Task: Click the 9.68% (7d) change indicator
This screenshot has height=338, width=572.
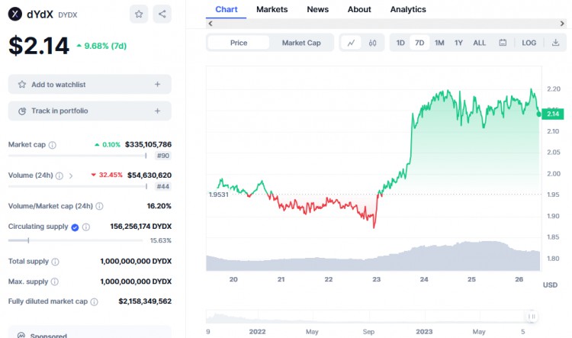Action: (x=101, y=46)
